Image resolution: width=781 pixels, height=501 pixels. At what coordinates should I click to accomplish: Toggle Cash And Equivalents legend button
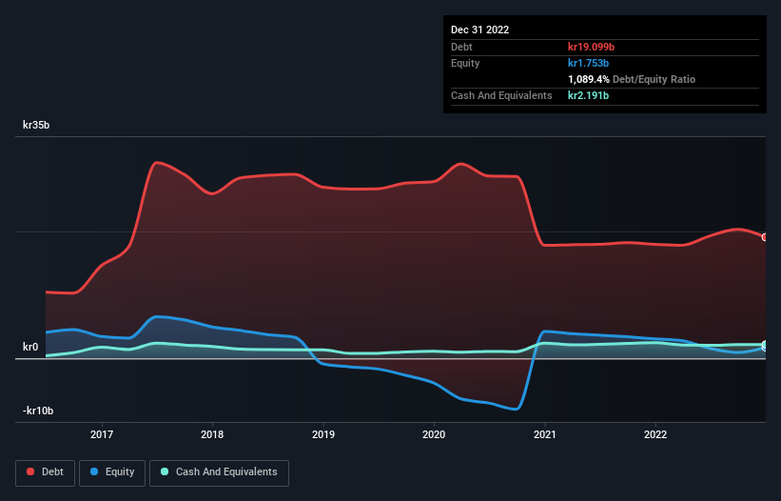pyautogui.click(x=219, y=472)
